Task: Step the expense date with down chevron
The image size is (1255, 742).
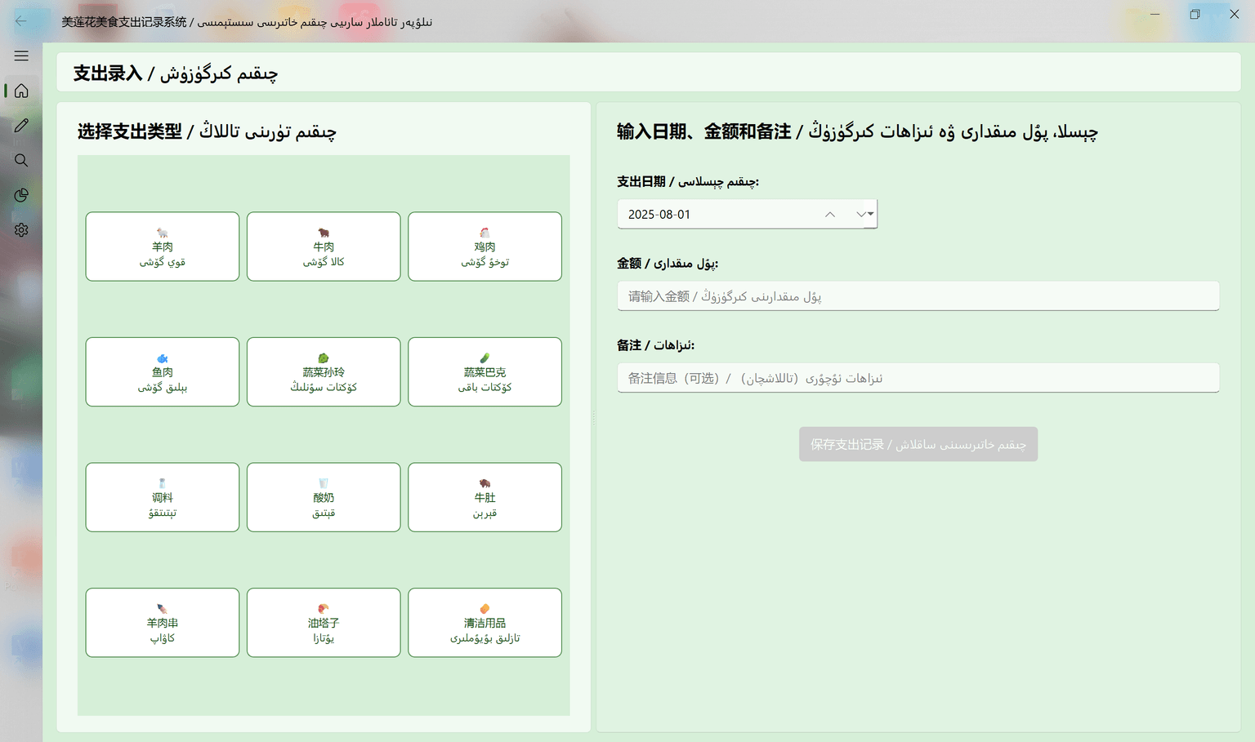Action: pyautogui.click(x=860, y=214)
